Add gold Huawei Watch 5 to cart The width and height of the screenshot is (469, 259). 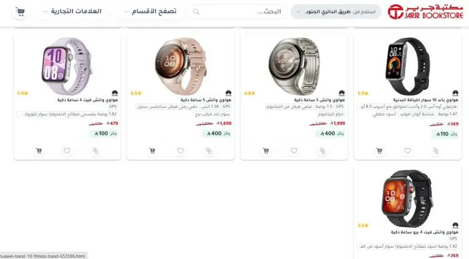tap(152, 151)
